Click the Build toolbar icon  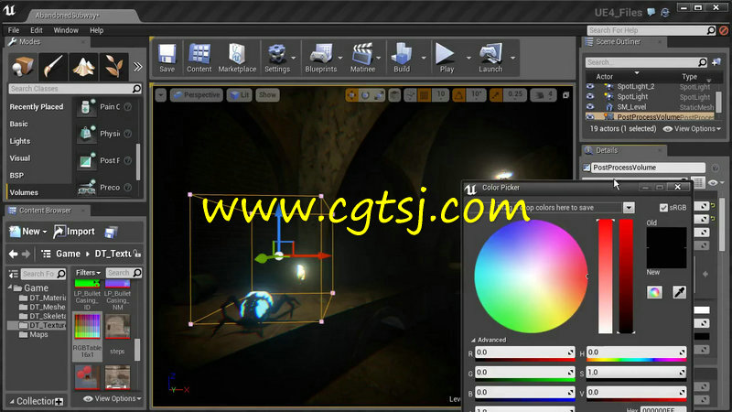pyautogui.click(x=402, y=58)
